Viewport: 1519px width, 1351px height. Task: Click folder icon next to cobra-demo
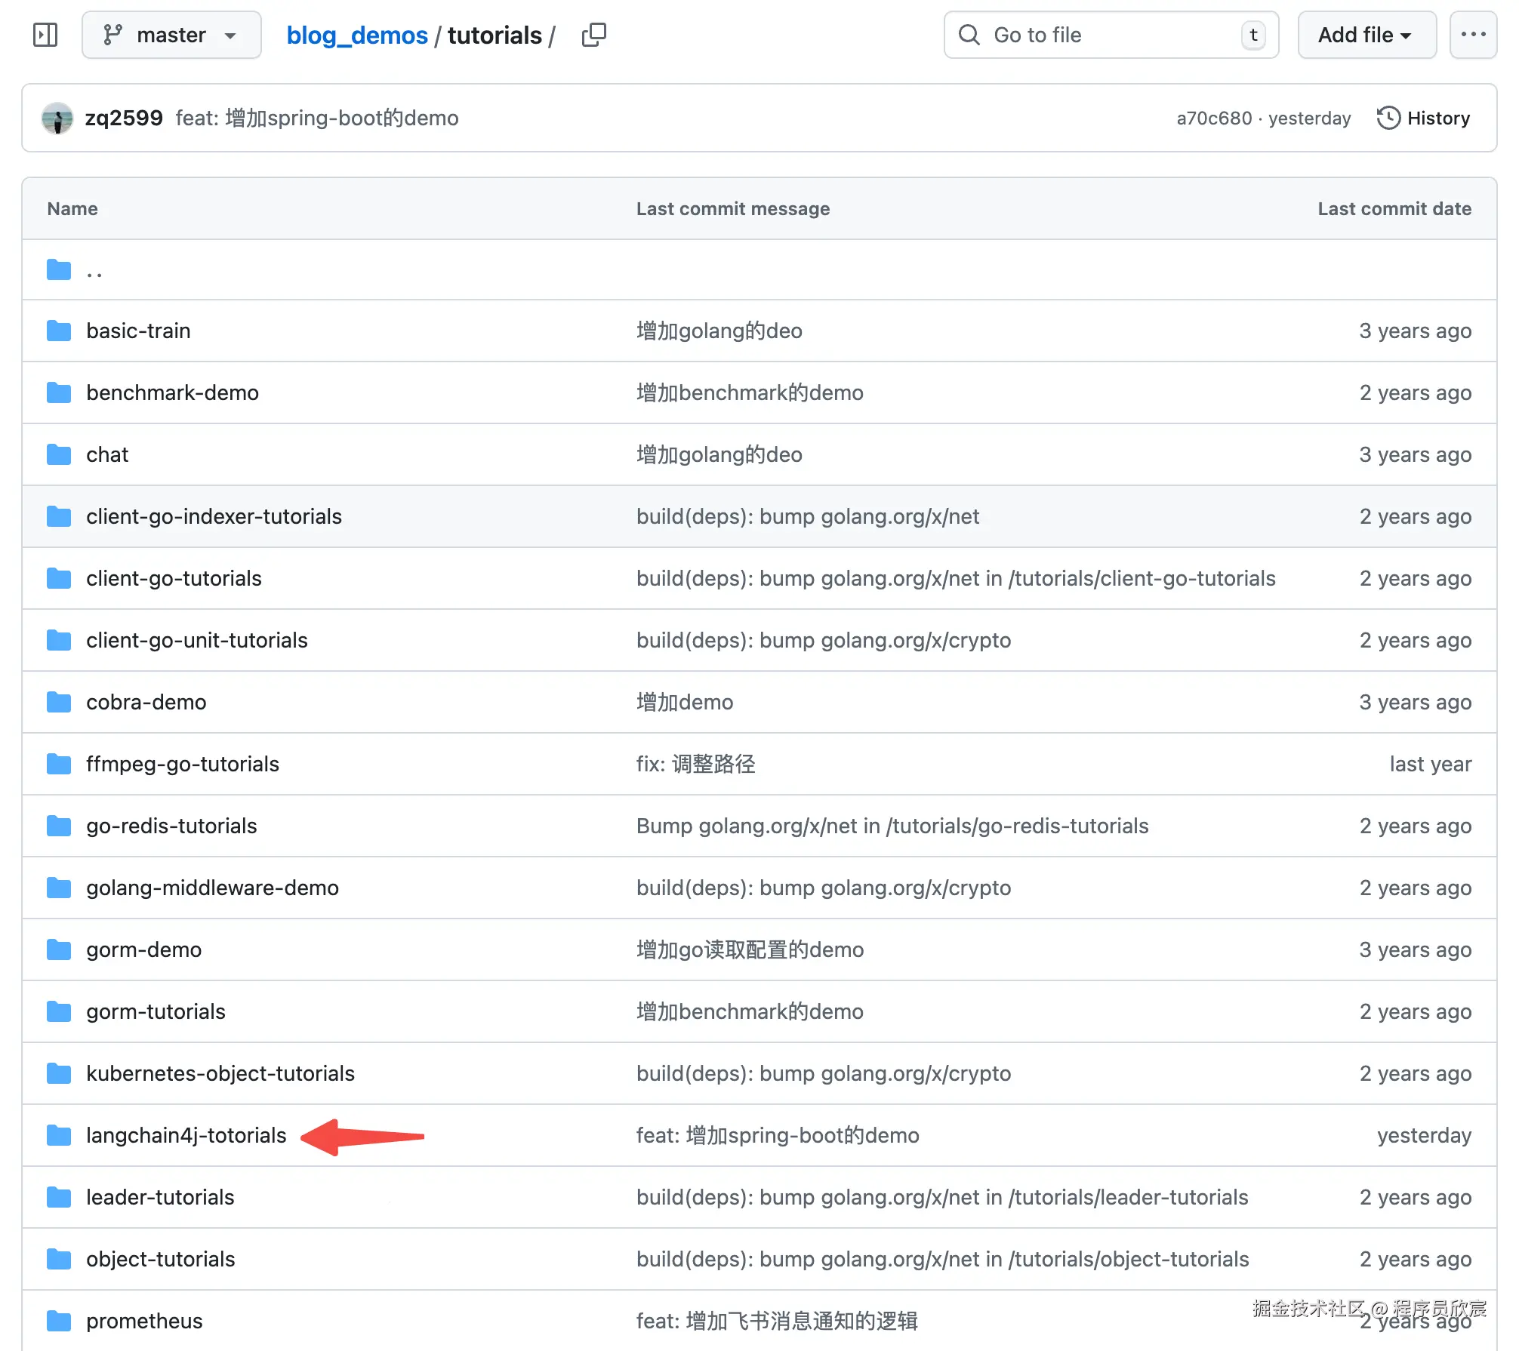(59, 702)
